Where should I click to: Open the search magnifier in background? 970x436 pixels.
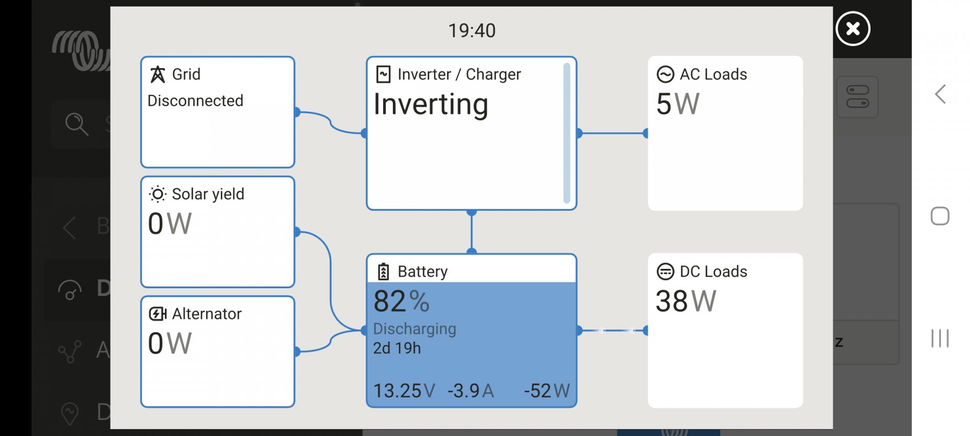pyautogui.click(x=77, y=124)
